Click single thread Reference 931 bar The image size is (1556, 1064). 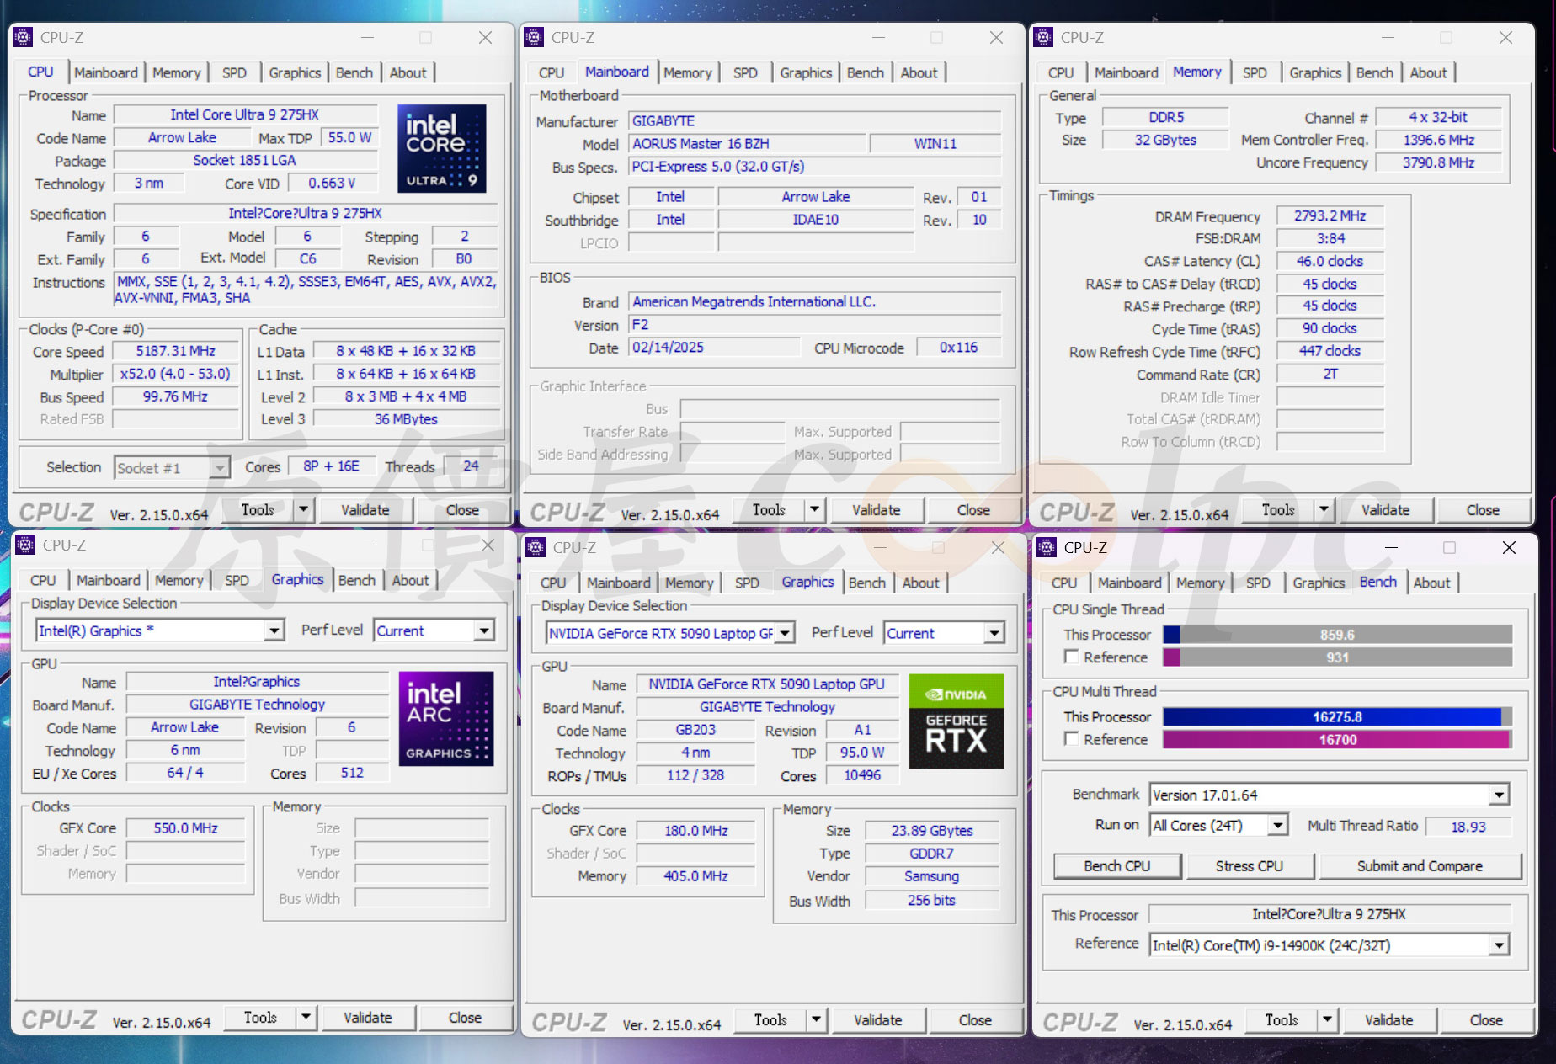pyautogui.click(x=1337, y=657)
